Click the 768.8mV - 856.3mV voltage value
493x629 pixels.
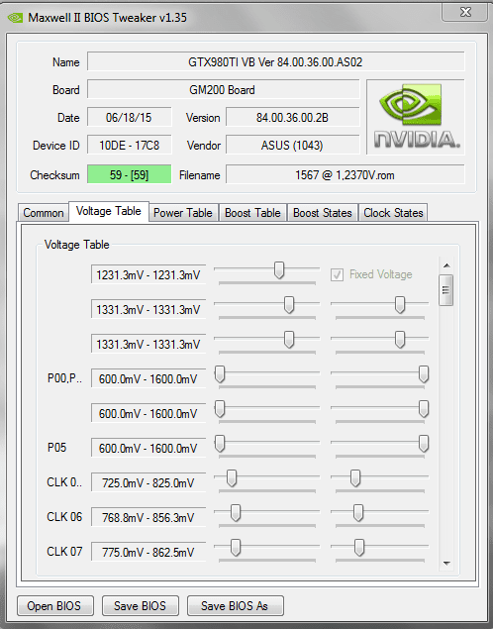coord(148,517)
